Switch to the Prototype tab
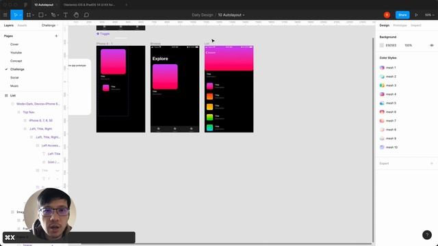Screen dimensions: 438x246 [400, 25]
